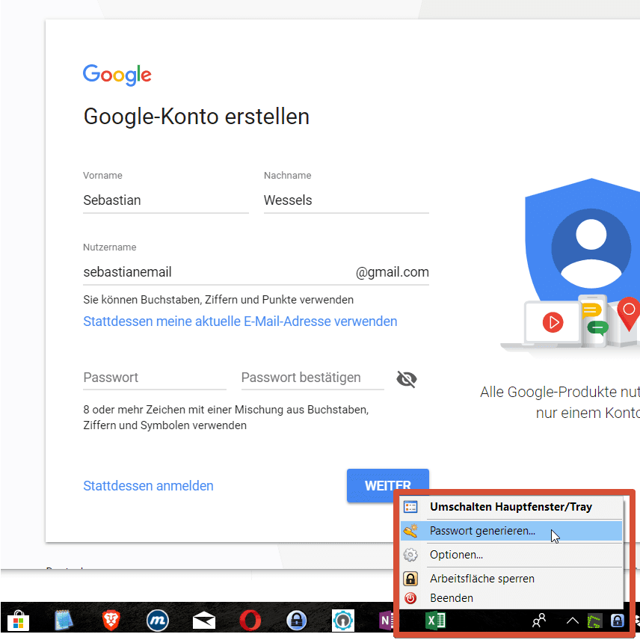The image size is (640, 640).
Task: Click the heading Google-Konto erstellen
Action: [x=197, y=117]
